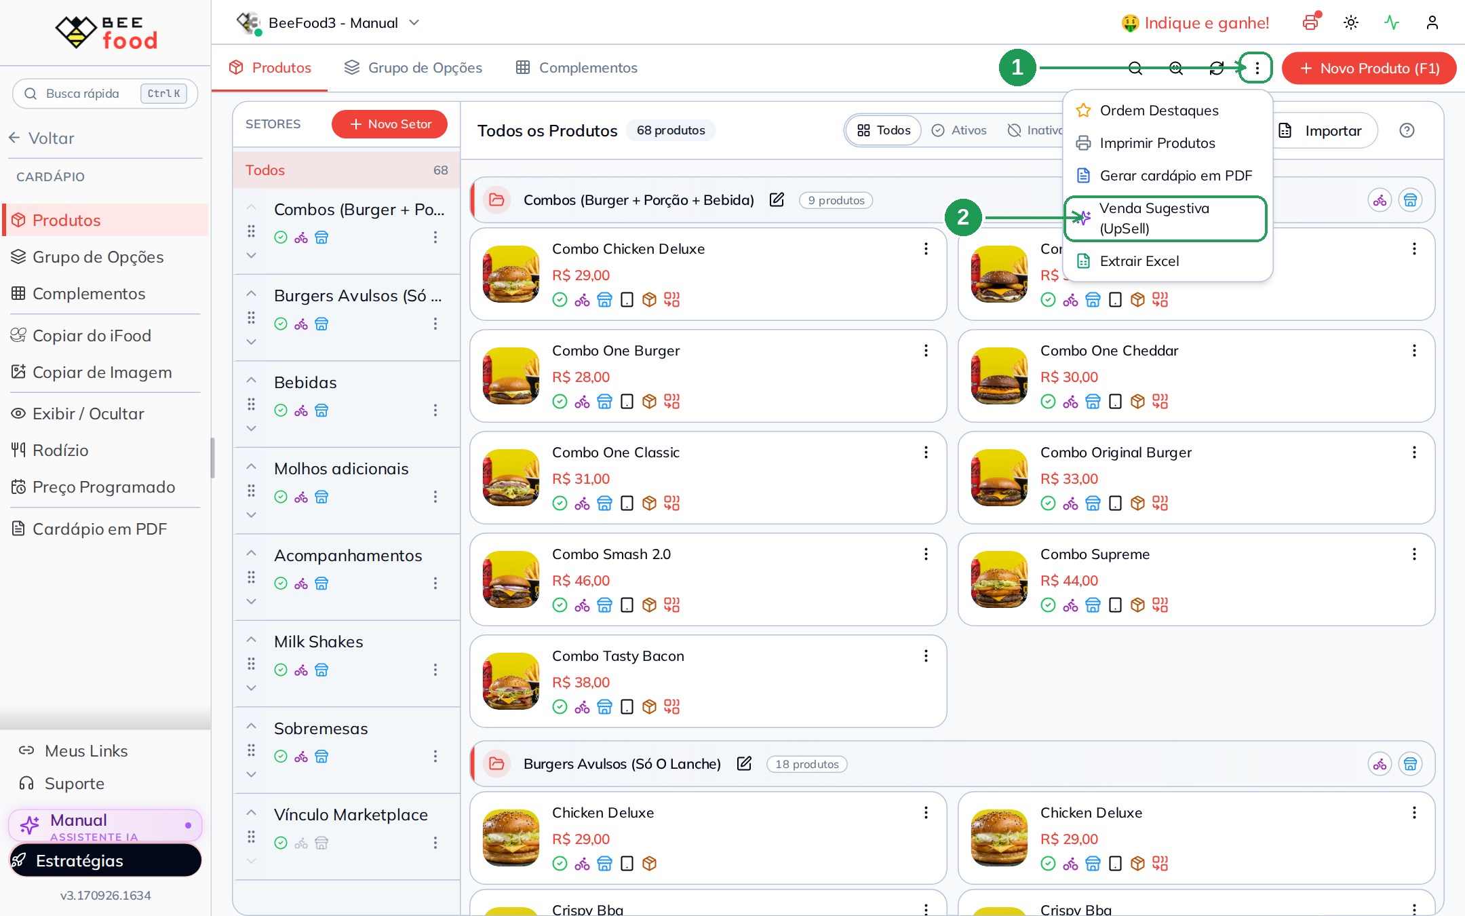Edit the Burgers Avulsos (Só O Lanche) sector name

pyautogui.click(x=744, y=763)
